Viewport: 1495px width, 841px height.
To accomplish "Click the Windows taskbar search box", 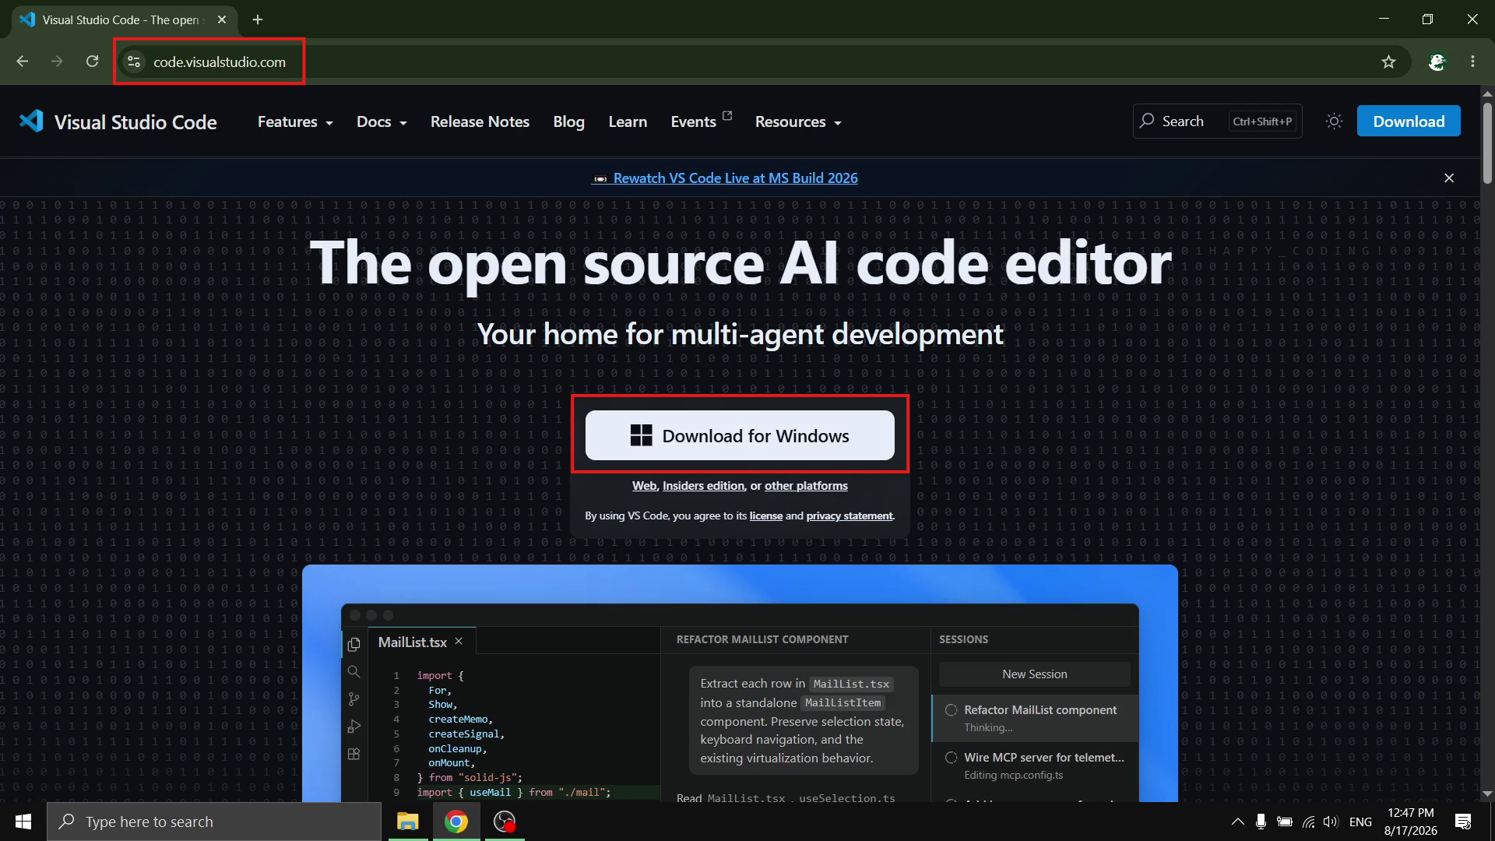I will click(x=214, y=822).
